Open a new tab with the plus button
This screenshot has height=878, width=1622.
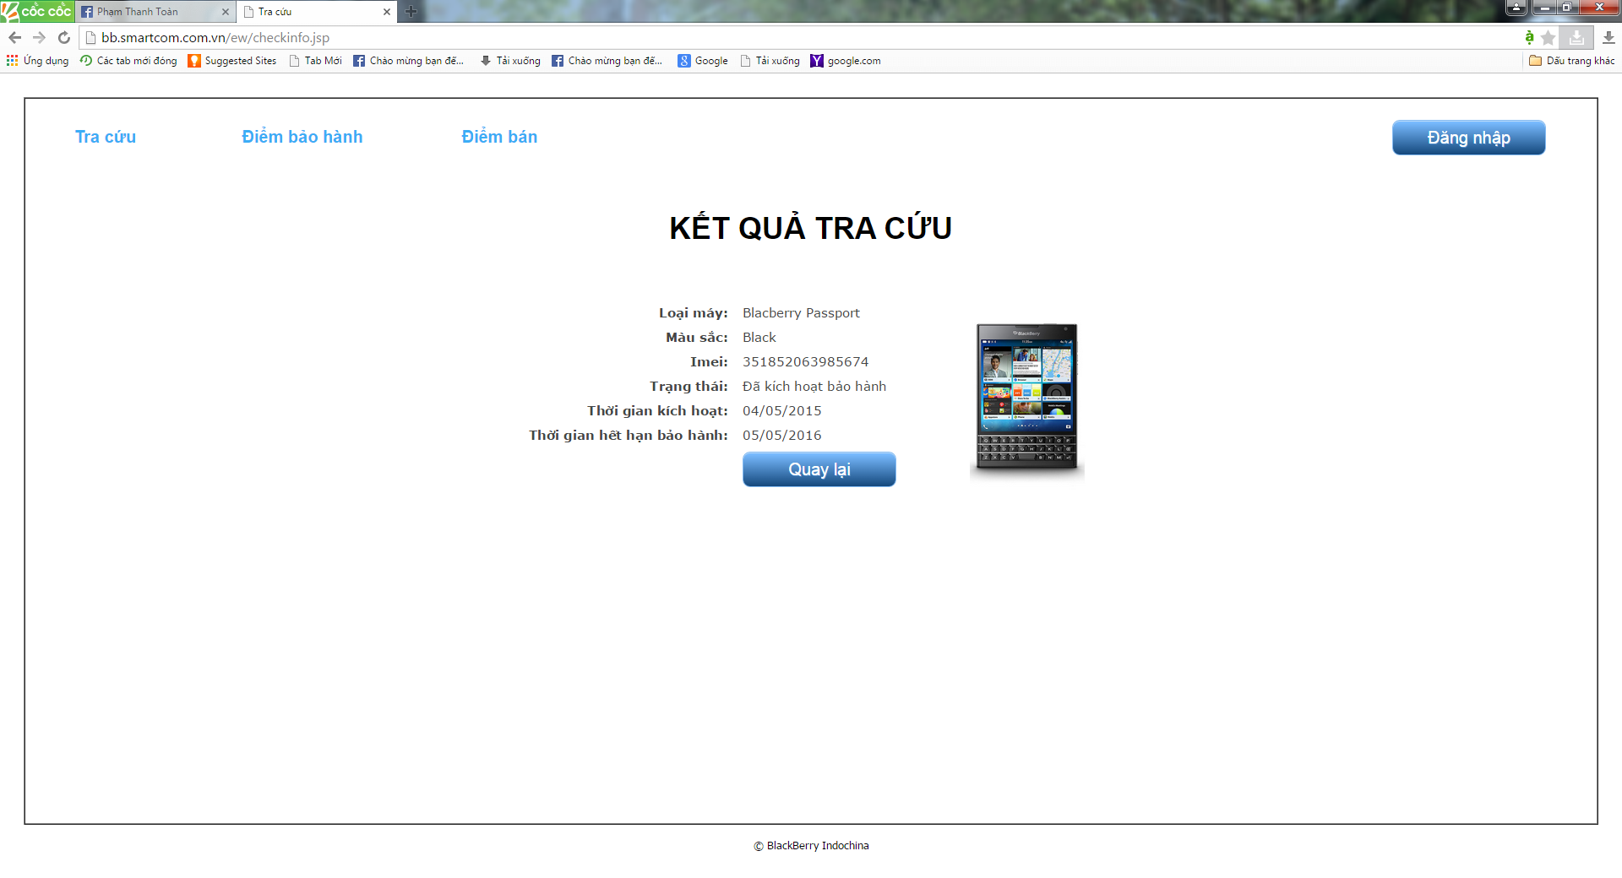click(411, 12)
